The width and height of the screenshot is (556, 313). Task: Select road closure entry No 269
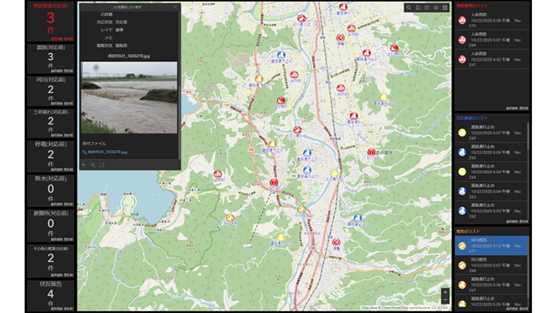point(491,132)
